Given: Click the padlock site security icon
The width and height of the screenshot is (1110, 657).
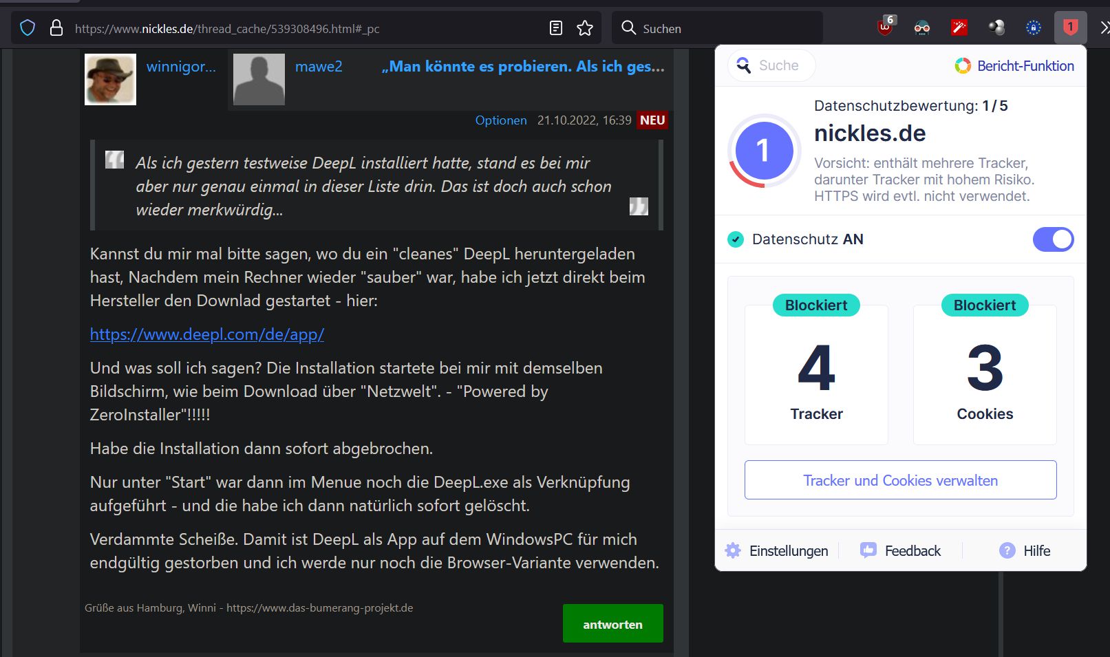Looking at the screenshot, I should 56,28.
